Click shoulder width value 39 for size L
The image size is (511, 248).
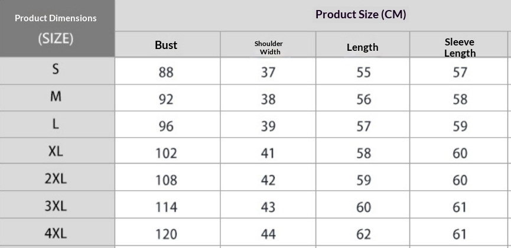[268, 126]
